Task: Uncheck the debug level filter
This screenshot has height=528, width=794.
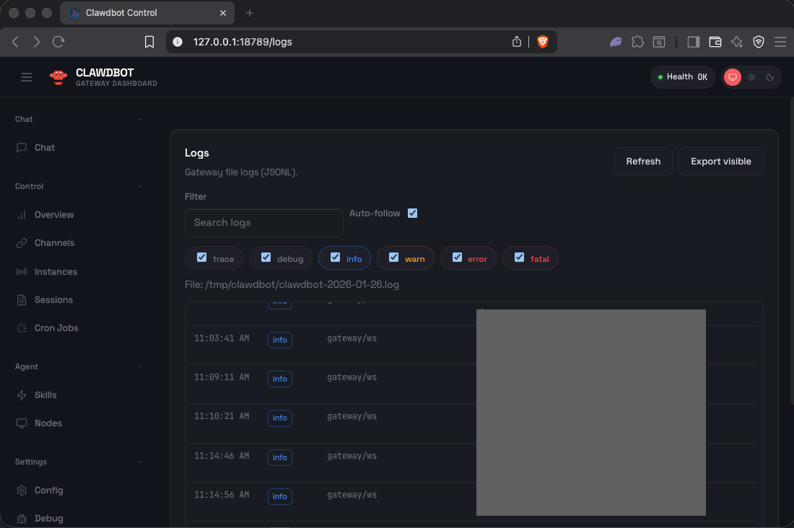Action: coord(266,258)
